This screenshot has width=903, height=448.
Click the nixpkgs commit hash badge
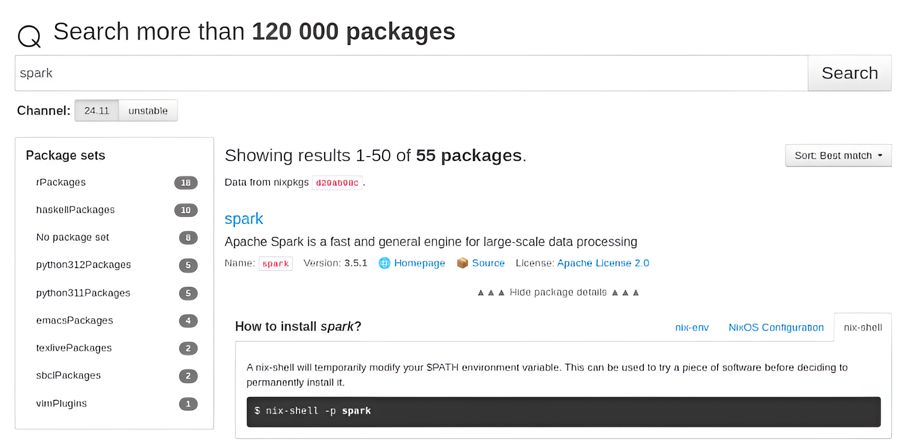(337, 182)
